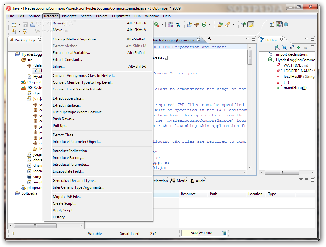Open the External Tools dropdown arrow

pyautogui.click(x=163, y=24)
